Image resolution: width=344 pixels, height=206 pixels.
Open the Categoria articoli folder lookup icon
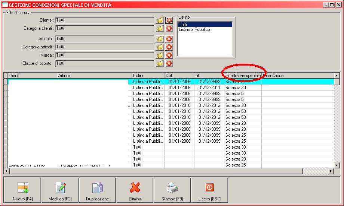pyautogui.click(x=160, y=47)
